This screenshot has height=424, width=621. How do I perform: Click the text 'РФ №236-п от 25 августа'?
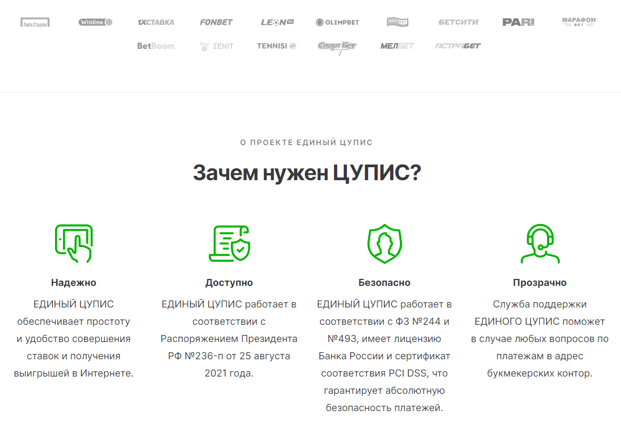[x=229, y=356]
